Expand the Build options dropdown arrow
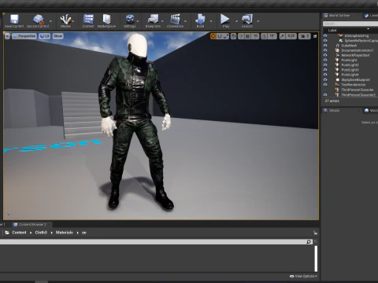This screenshot has height=283, width=378. [211, 21]
